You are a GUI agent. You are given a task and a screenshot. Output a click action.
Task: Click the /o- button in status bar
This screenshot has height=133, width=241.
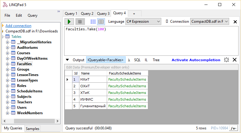pyautogui.click(x=233, y=128)
